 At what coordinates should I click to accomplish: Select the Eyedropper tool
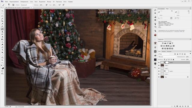coord(2,24)
